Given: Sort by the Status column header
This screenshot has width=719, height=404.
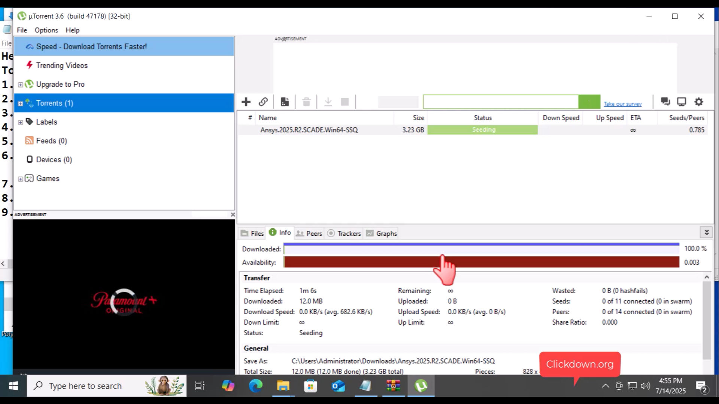Looking at the screenshot, I should click(x=483, y=118).
